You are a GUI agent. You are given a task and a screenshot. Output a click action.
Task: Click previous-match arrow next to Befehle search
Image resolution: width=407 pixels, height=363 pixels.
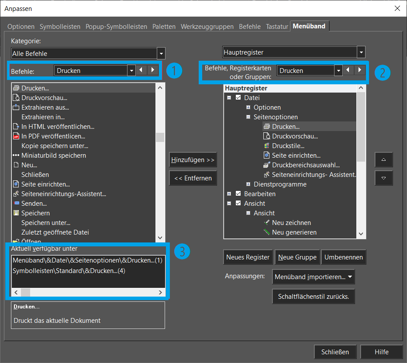coord(141,70)
